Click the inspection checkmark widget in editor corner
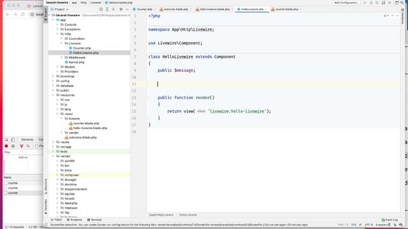 click(386, 16)
